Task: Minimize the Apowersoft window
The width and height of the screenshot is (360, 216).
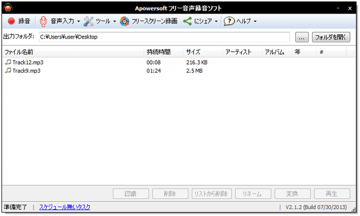Action: [338, 8]
